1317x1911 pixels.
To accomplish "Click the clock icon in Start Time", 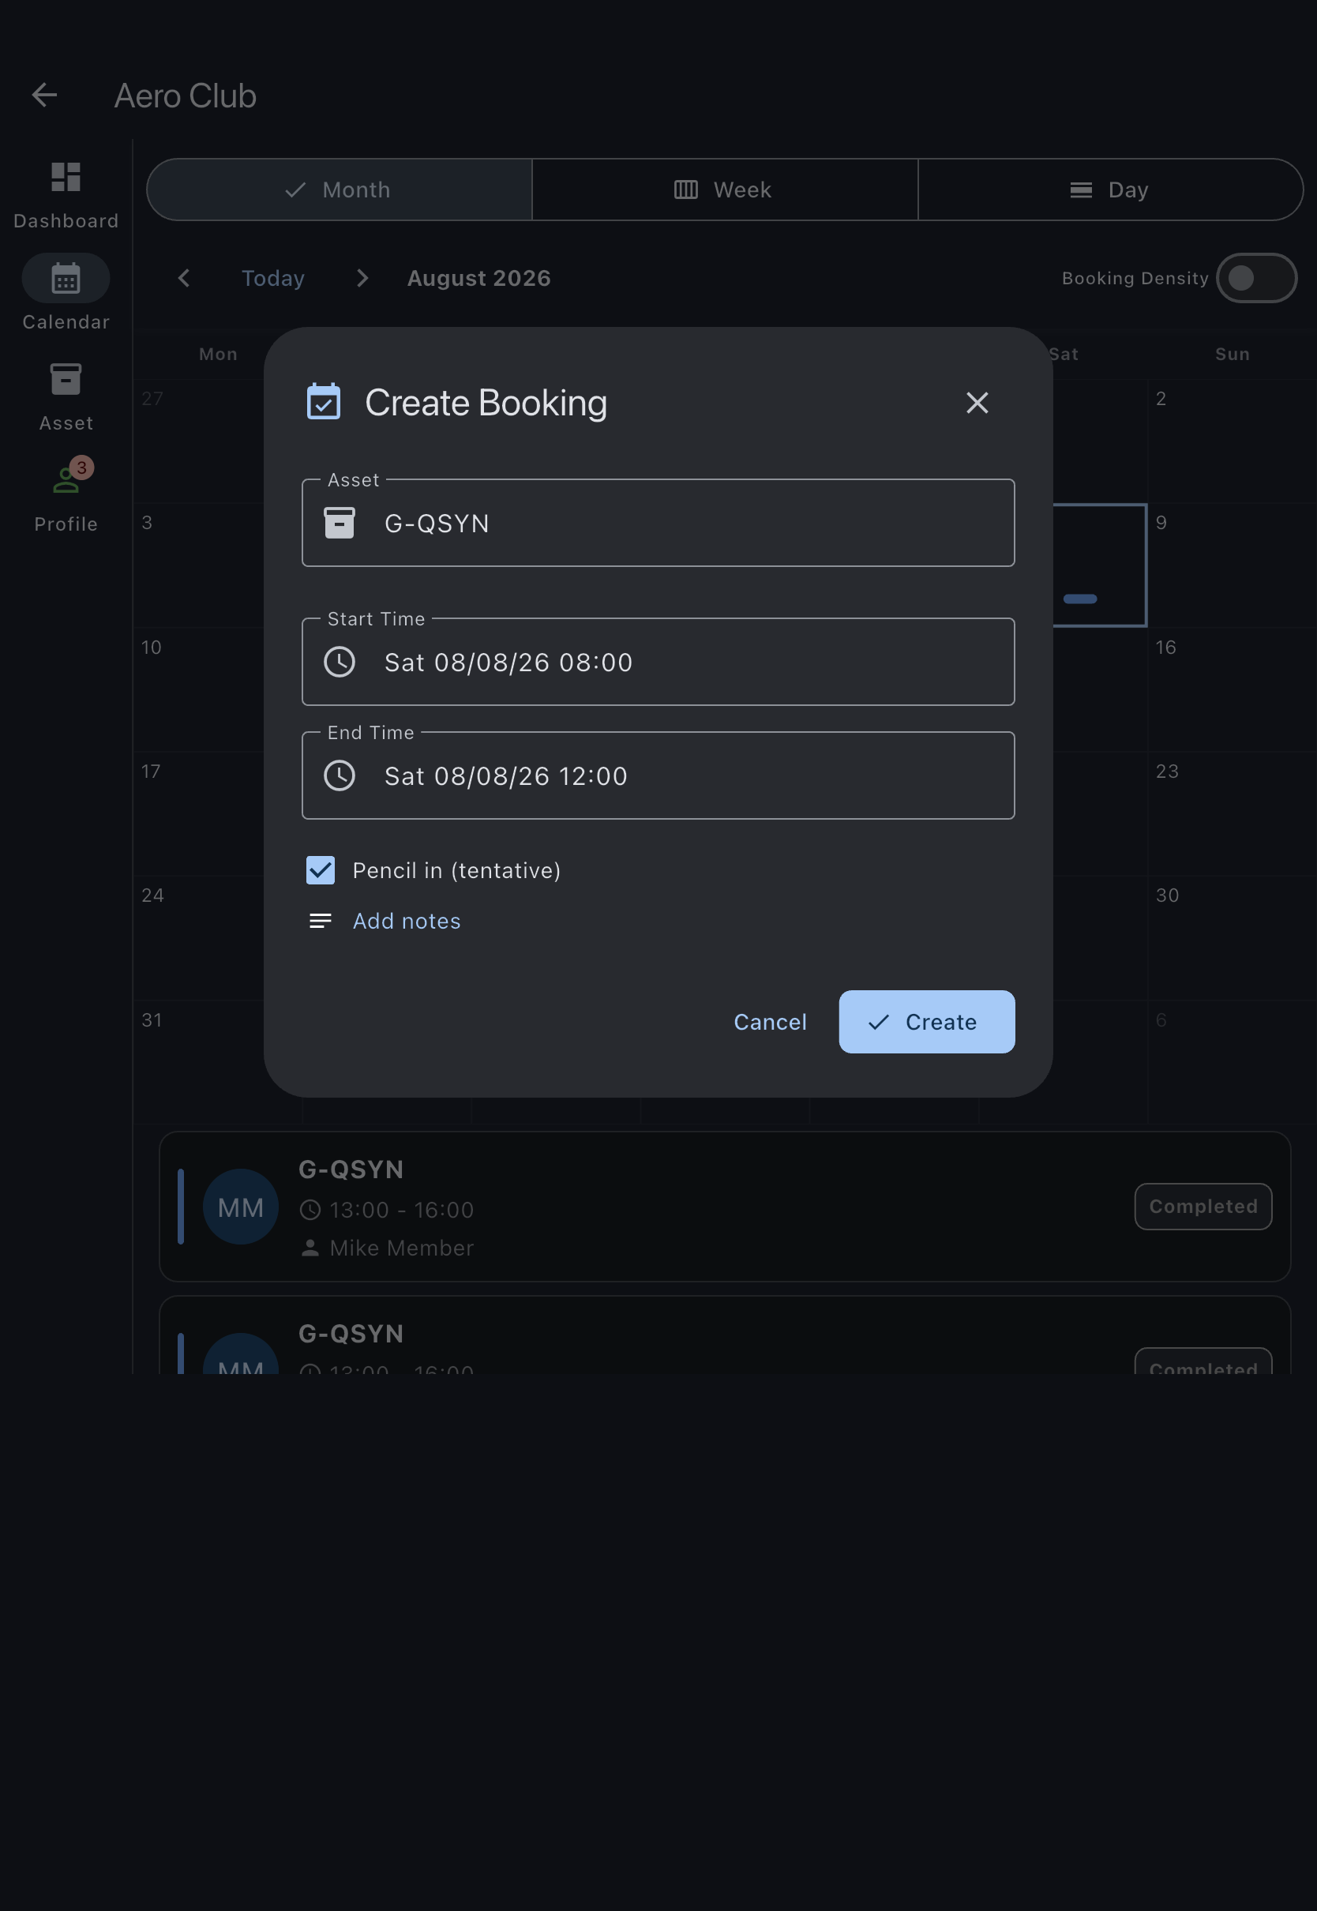I will click(x=340, y=662).
